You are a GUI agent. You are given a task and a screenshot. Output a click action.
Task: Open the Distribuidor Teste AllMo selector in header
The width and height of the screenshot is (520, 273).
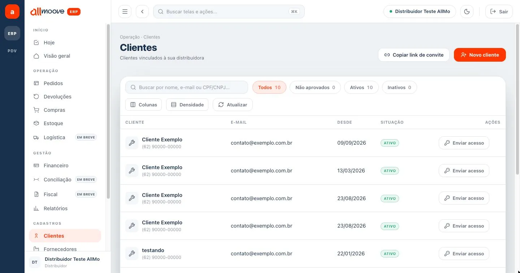[x=420, y=12]
